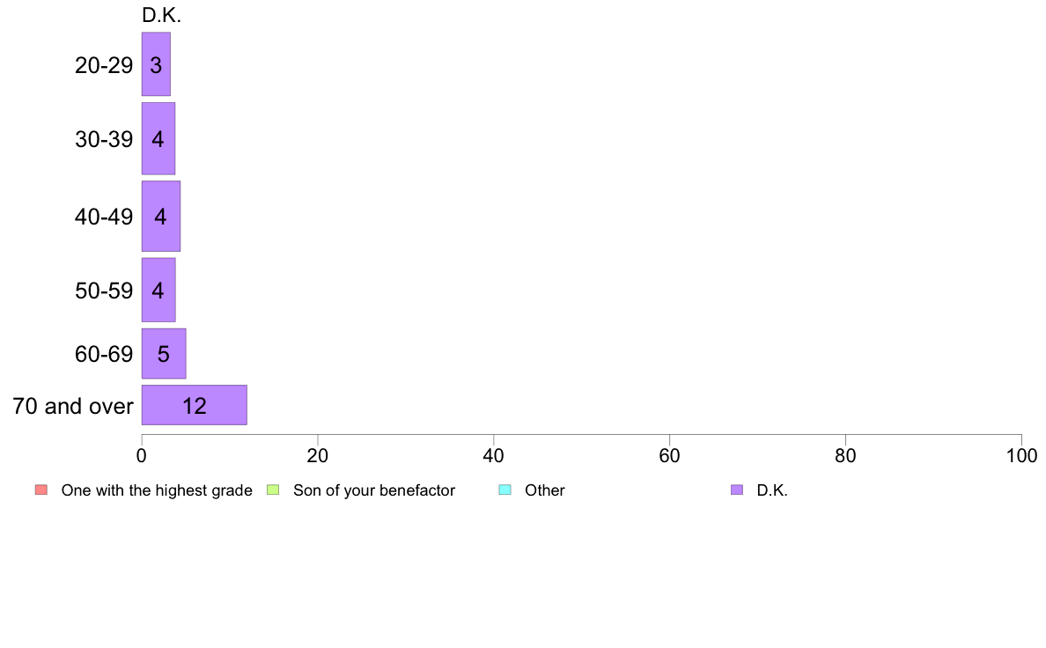Click the 100 tick label on x-axis
The image size is (1046, 648).
pyautogui.click(x=1021, y=456)
